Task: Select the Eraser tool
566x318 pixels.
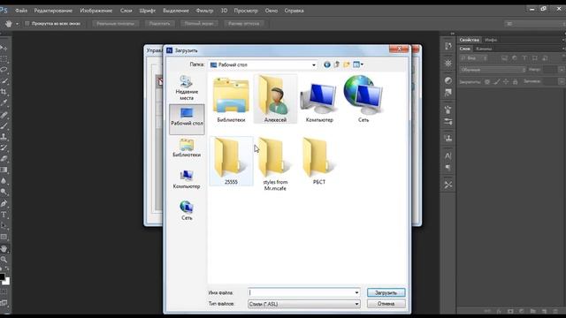Action: coord(4,159)
